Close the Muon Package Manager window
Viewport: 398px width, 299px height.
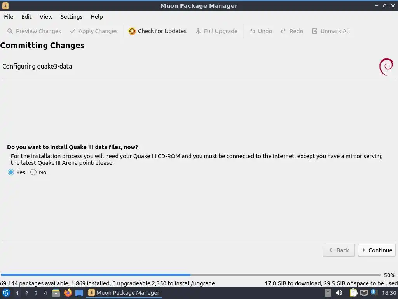(393, 5)
